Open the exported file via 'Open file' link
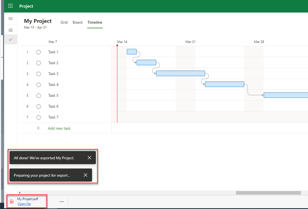Screen dimensions: 308x209 pyautogui.click(x=24, y=204)
